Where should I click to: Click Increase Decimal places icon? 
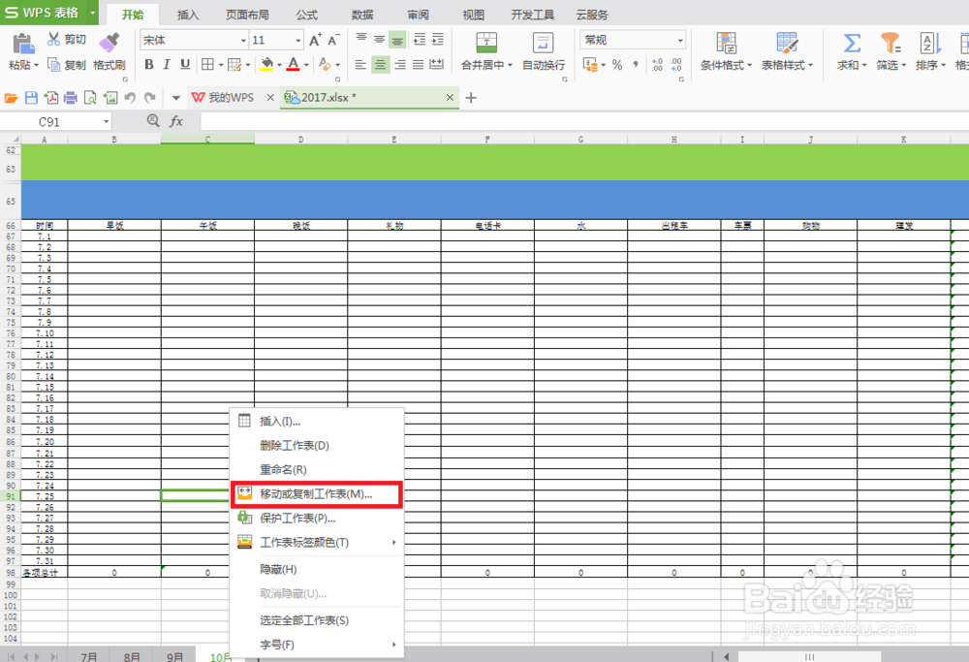point(657,64)
